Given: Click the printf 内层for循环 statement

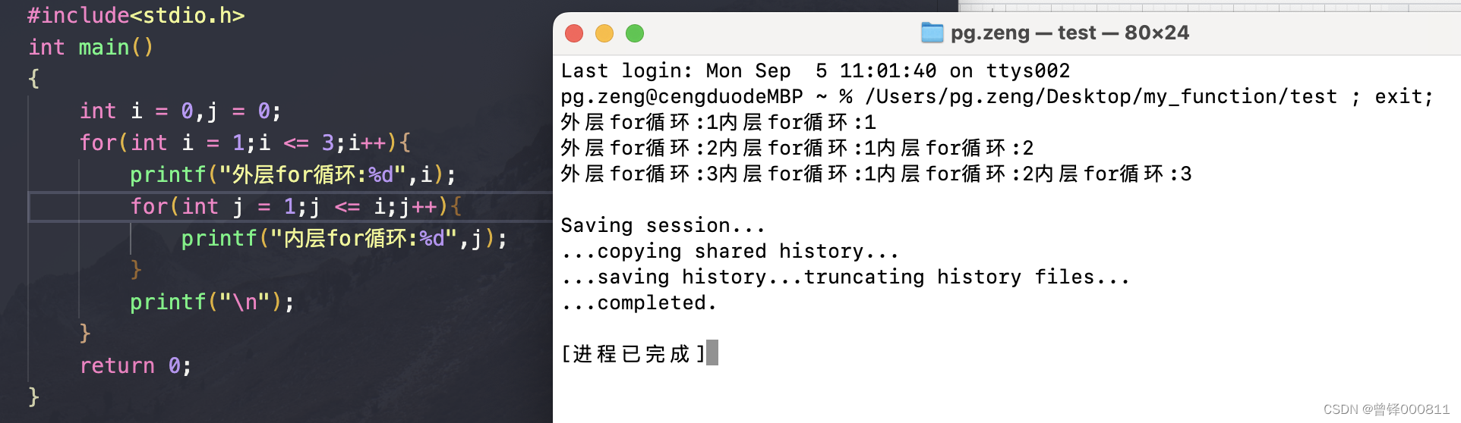Looking at the screenshot, I should coord(344,238).
